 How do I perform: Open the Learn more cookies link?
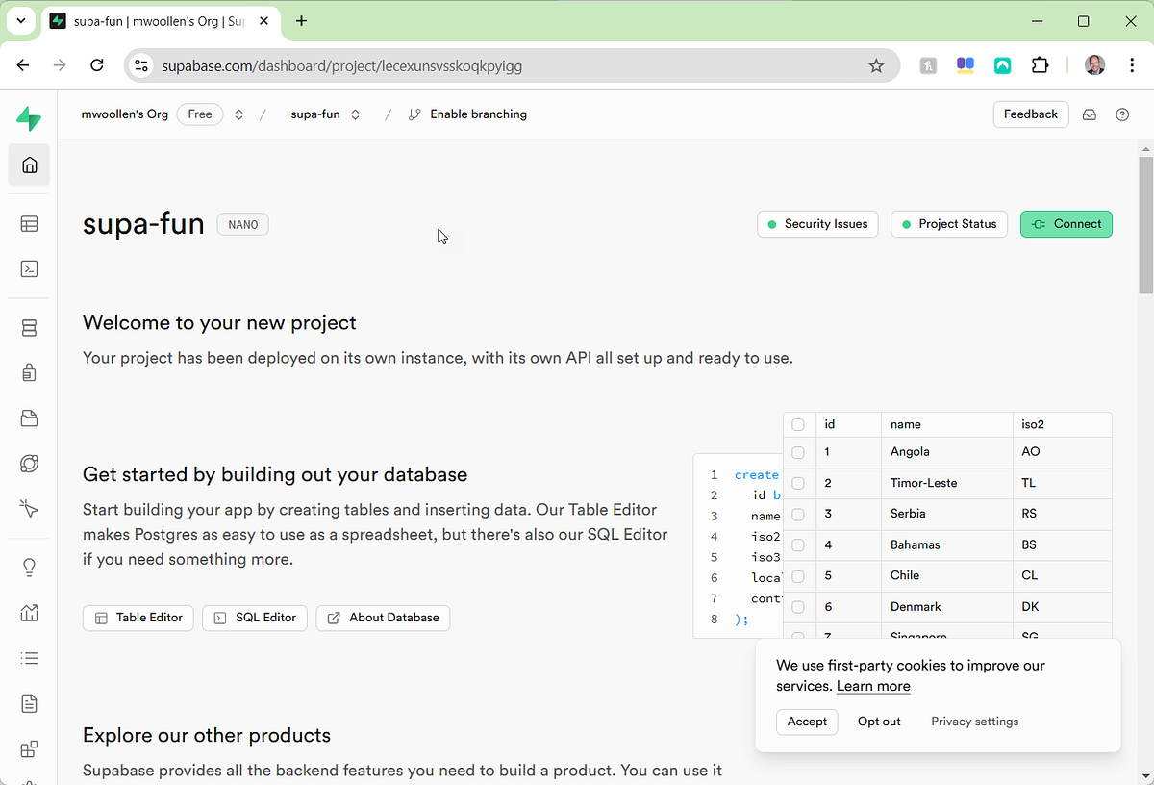[872, 686]
